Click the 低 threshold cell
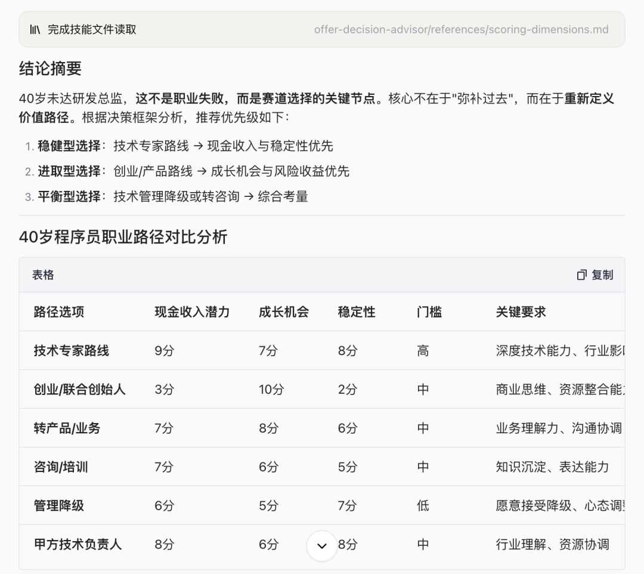 [x=423, y=505]
